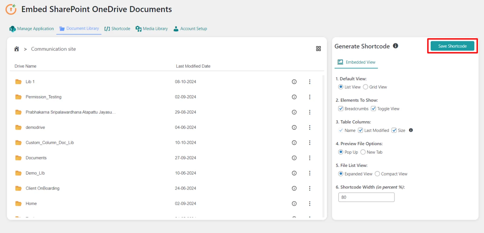The width and height of the screenshot is (484, 233).
Task: Open Shortcode tab
Action: 117,29
